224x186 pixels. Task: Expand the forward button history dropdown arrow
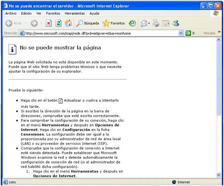pos(41,23)
